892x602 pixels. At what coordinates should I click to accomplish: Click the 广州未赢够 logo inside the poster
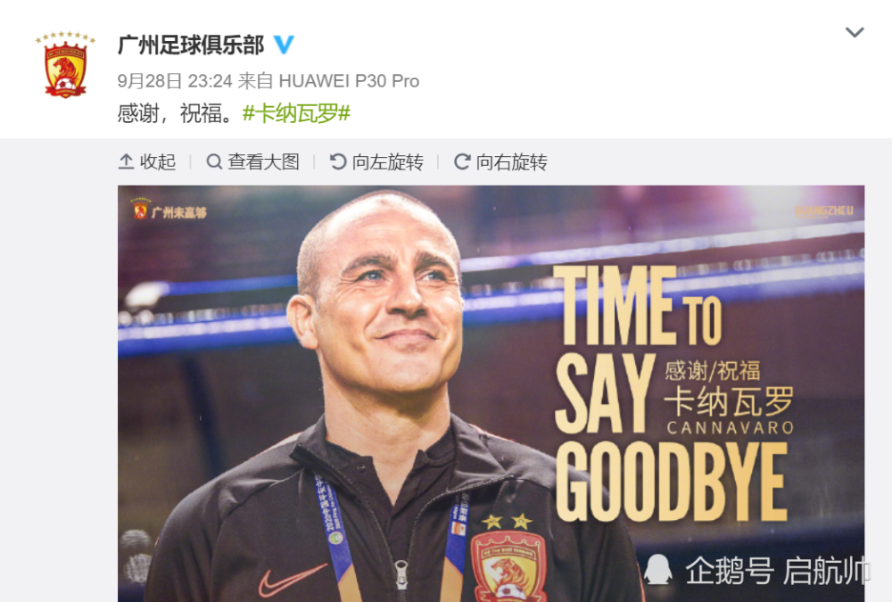tap(169, 210)
